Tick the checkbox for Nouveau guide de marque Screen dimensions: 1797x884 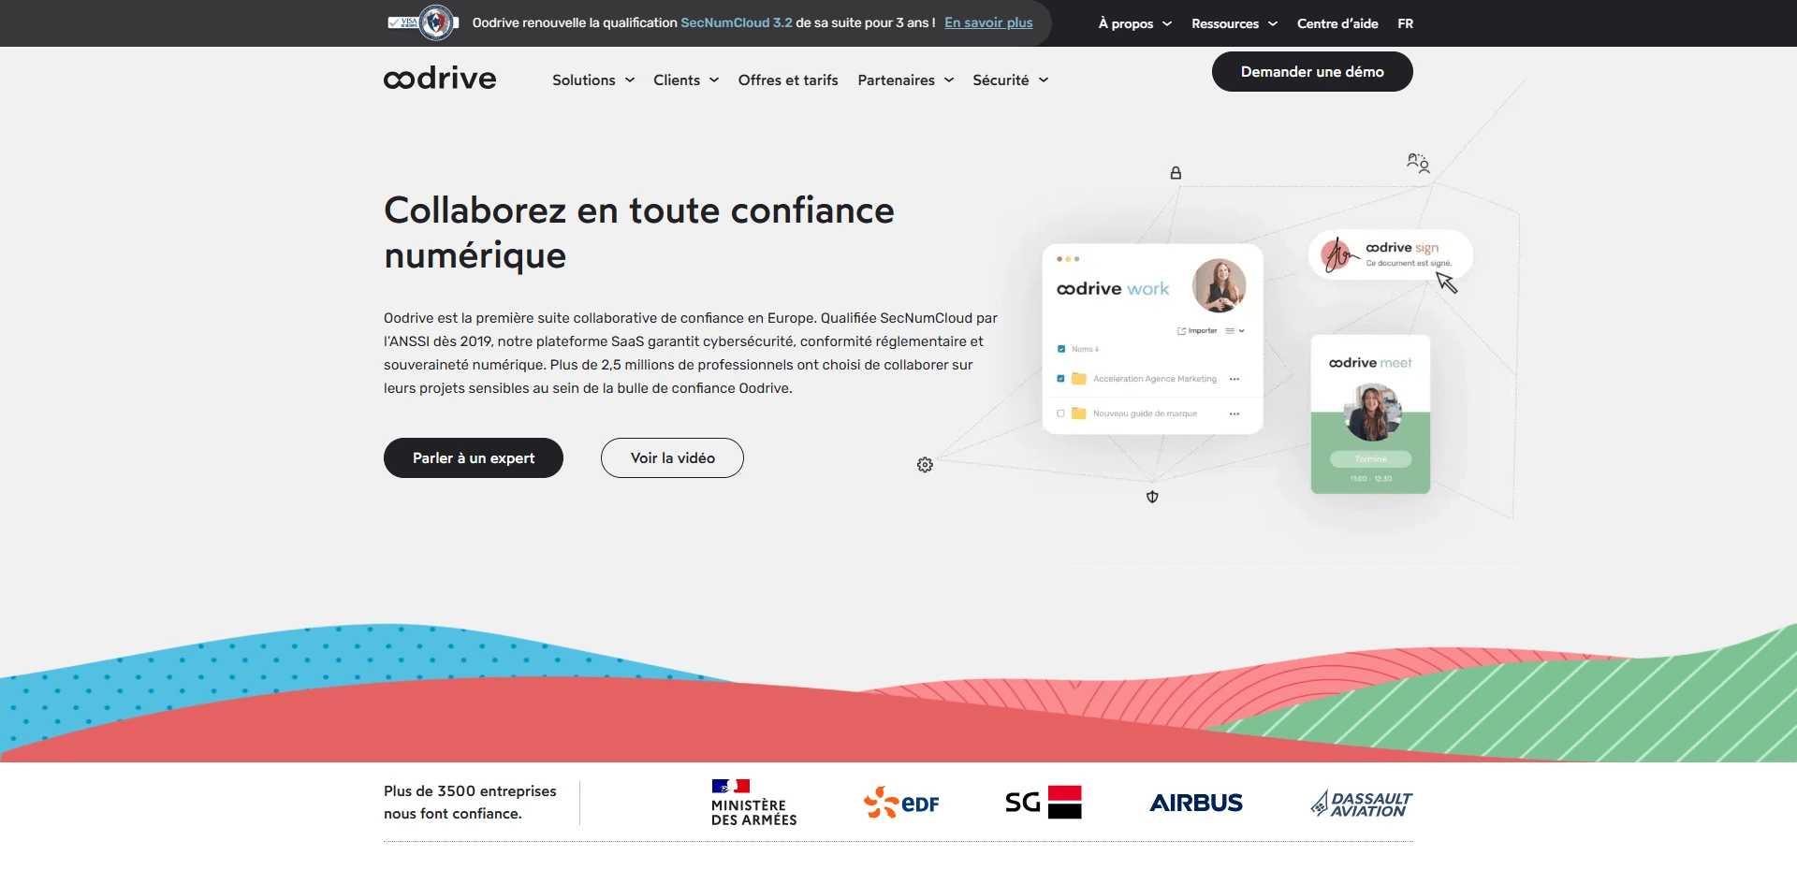tap(1060, 413)
